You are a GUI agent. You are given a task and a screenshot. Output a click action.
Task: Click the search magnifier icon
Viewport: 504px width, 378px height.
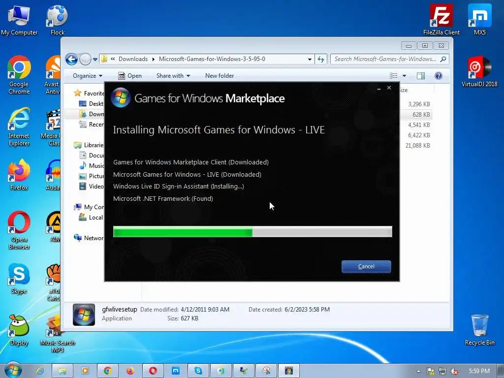(x=443, y=59)
